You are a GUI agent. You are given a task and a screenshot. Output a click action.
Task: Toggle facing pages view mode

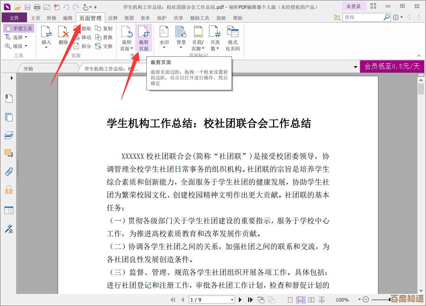click(x=311, y=300)
